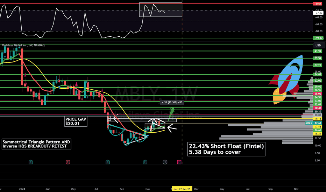This screenshot has height=192, width=326.
Task: Click the -99.17 green indicator label
Action: (x=318, y=38)
